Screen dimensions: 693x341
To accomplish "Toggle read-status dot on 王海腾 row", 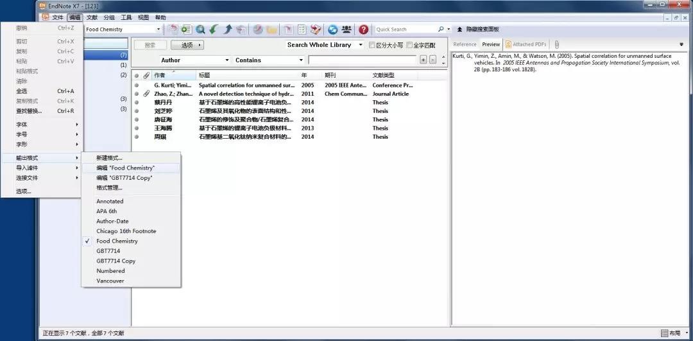I will click(x=137, y=128).
